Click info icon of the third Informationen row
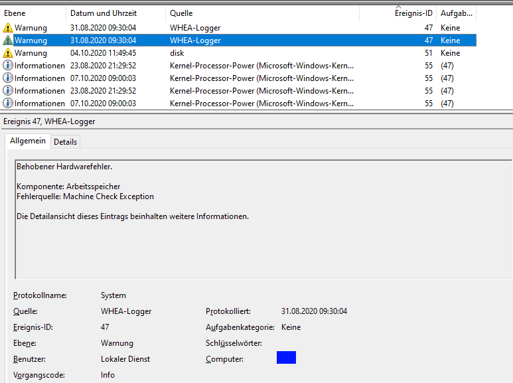This screenshot has height=383, width=513. point(8,91)
